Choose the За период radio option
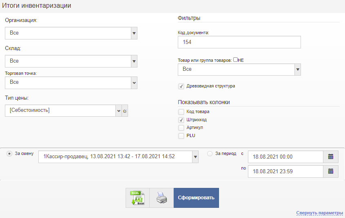This screenshot has height=218, width=345. pos(210,154)
